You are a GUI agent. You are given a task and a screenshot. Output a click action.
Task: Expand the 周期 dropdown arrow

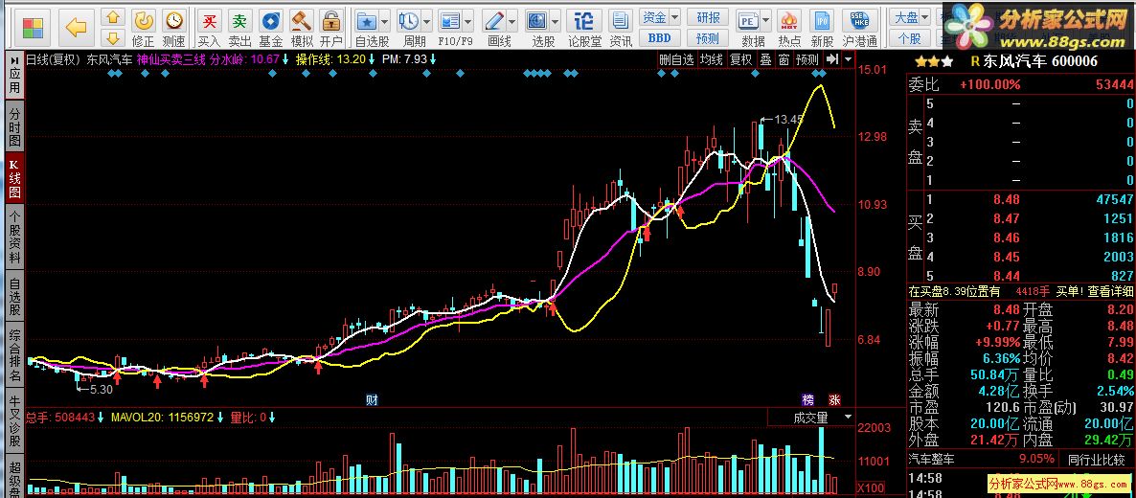tap(427, 20)
